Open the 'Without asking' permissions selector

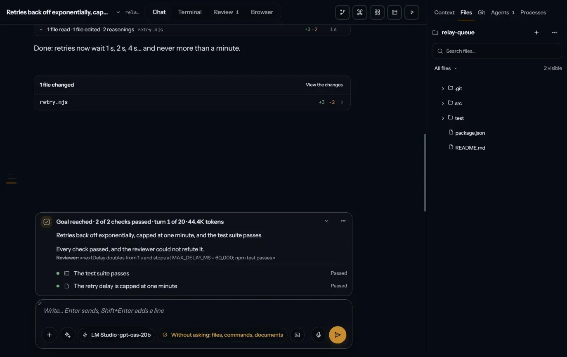click(223, 335)
